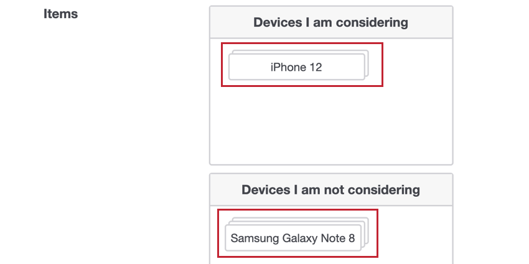Click the gap between the two group boxes
529x264 pixels.
331,170
